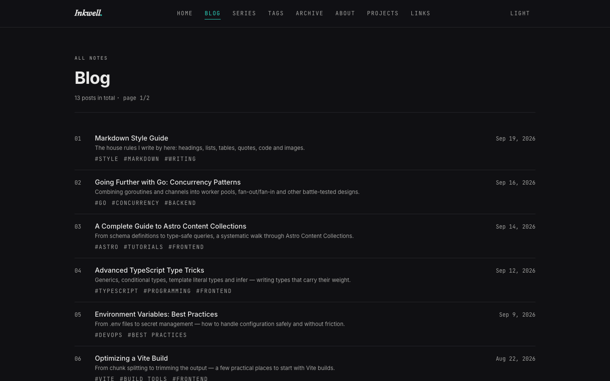
Task: Open Going Further with Go post
Action: (x=168, y=182)
